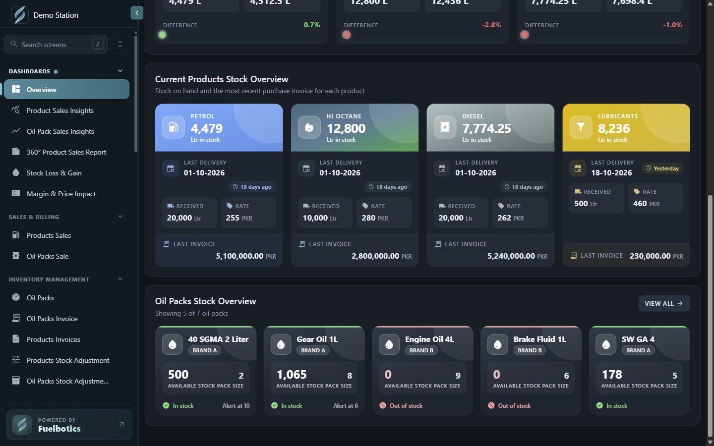714x446 pixels.
Task: Go to Margin & Price Impact
Action: coord(66,193)
